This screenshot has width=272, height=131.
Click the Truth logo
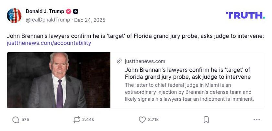tap(245, 15)
